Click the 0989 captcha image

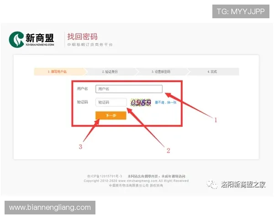(141, 102)
